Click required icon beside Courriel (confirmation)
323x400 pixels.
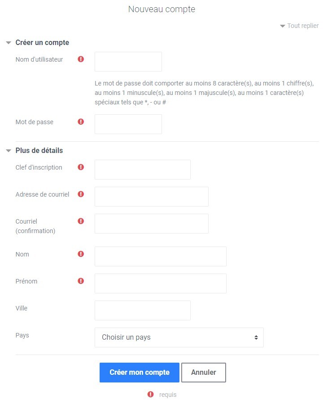click(x=81, y=221)
